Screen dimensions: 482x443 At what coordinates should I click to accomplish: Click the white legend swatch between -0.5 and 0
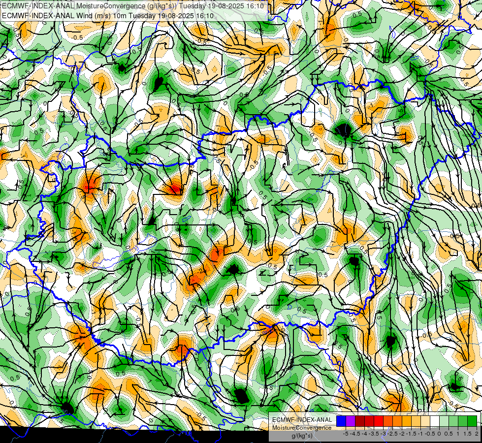(x=435, y=421)
